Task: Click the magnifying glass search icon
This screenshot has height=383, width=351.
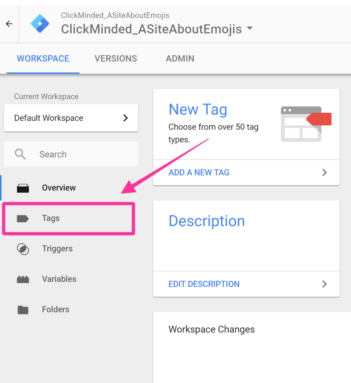Action: 20,154
